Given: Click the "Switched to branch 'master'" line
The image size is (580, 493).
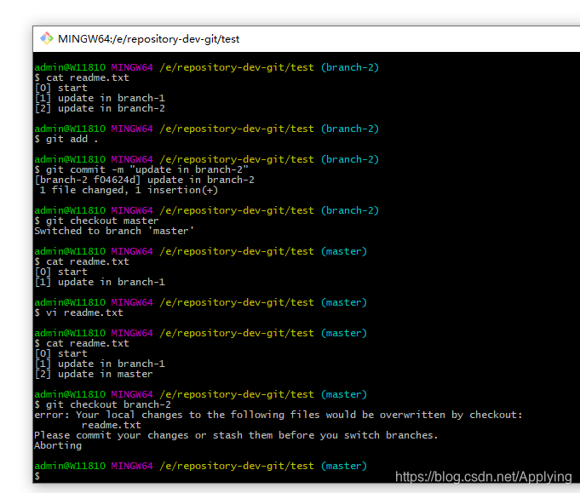Looking at the screenshot, I should coord(114,231).
